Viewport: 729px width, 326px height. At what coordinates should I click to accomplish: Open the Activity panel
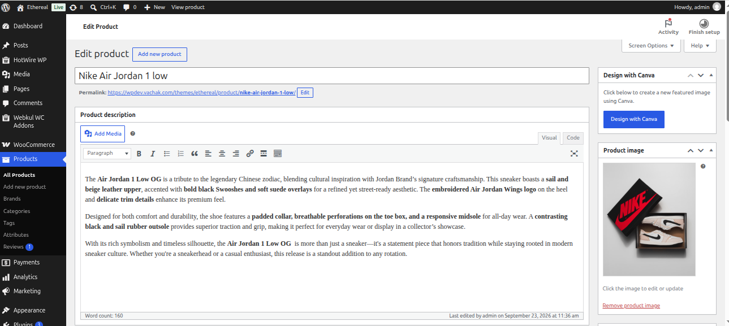tap(668, 27)
